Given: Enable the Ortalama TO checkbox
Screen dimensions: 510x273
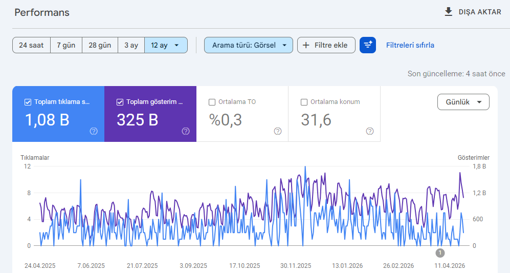Looking at the screenshot, I should click(x=212, y=102).
